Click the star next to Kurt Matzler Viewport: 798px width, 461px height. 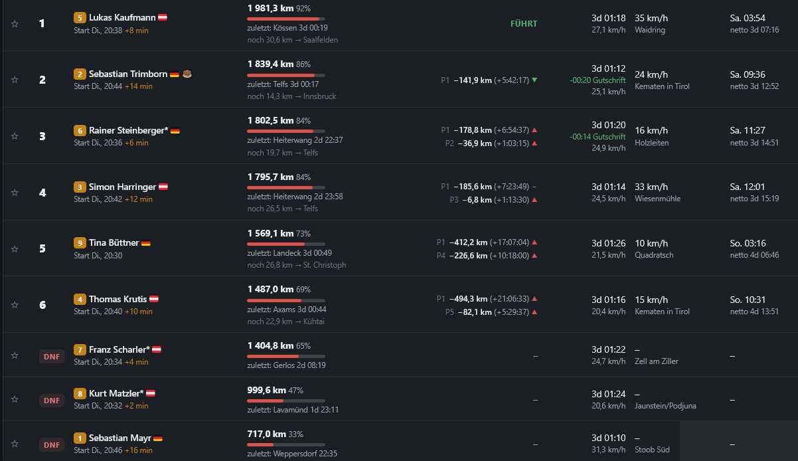point(15,400)
